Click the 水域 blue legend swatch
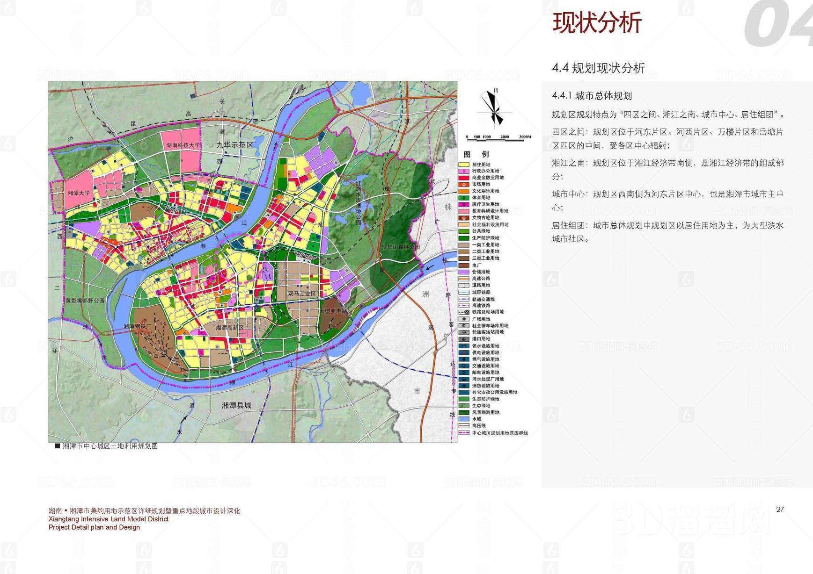 coord(463,419)
